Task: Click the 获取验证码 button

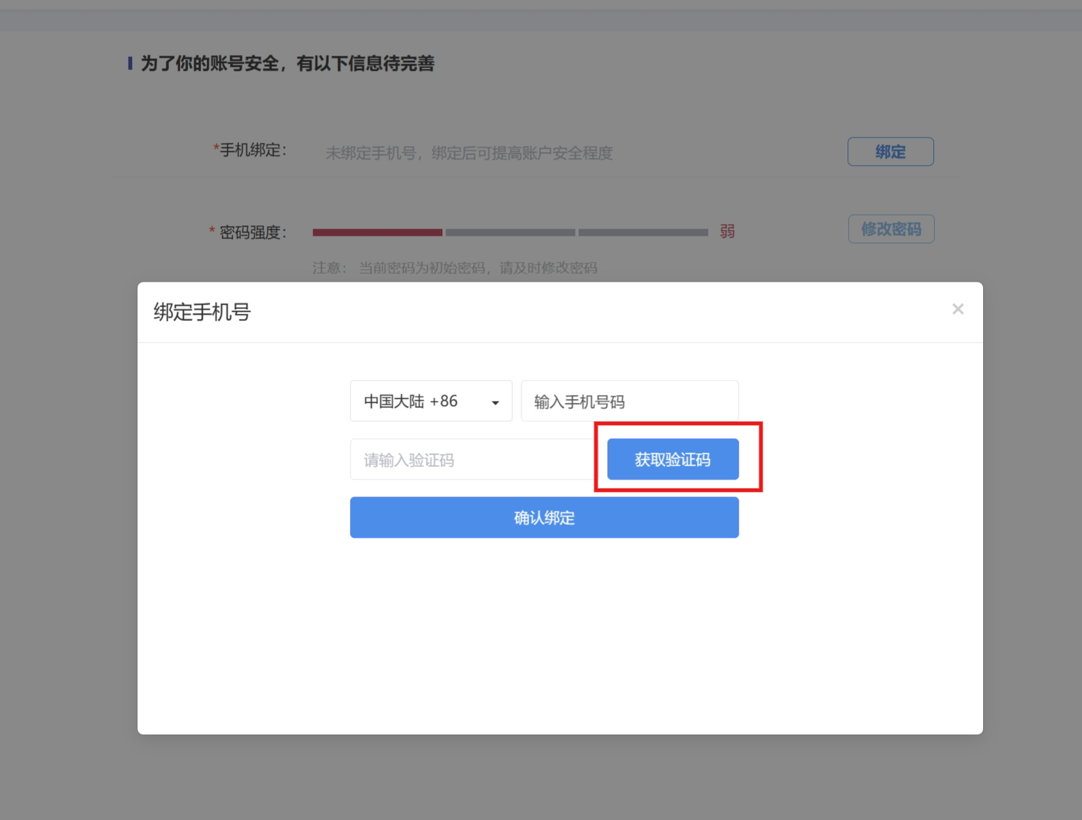Action: pos(673,459)
